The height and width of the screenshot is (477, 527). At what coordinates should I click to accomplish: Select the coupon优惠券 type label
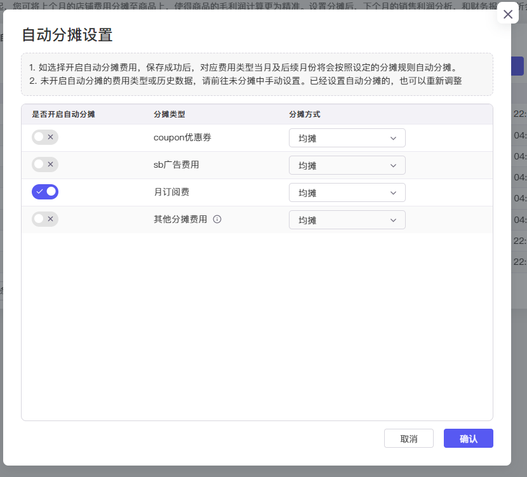tap(182, 137)
